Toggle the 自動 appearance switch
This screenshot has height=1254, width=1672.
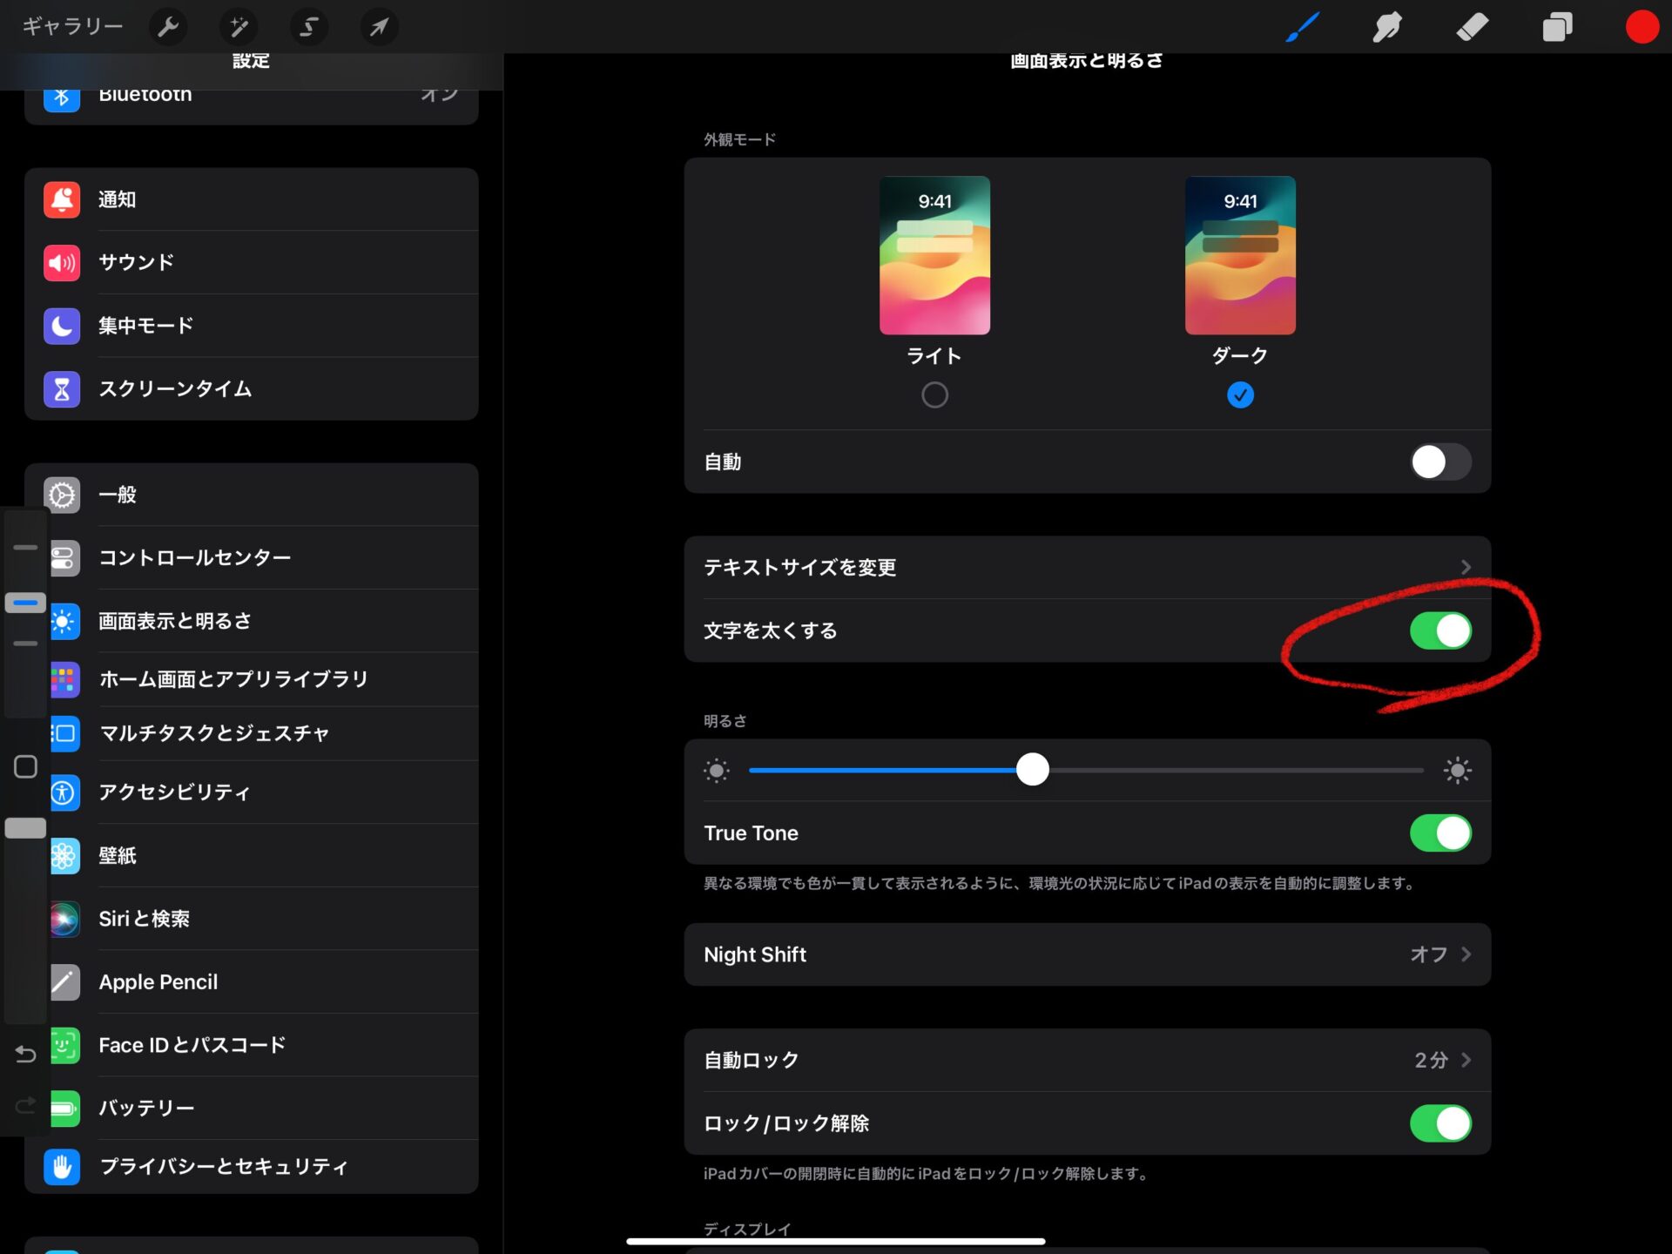click(x=1440, y=462)
